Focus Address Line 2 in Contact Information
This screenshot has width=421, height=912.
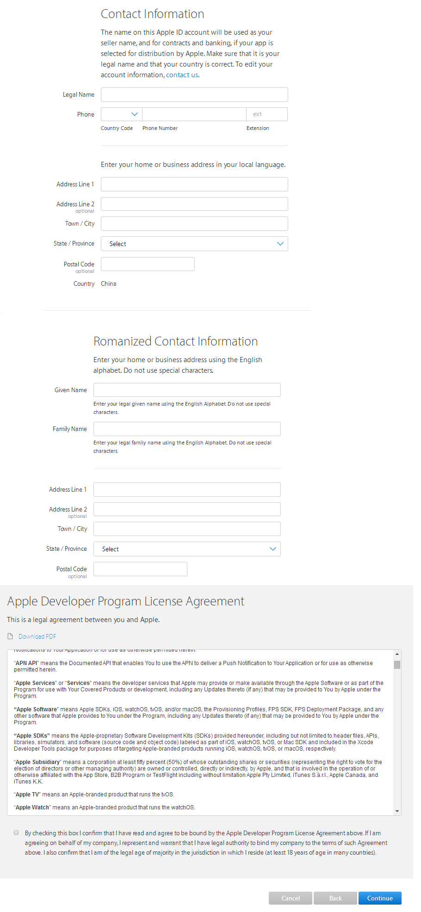click(194, 204)
